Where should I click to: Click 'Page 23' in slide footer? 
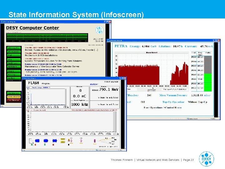[x=188, y=160]
